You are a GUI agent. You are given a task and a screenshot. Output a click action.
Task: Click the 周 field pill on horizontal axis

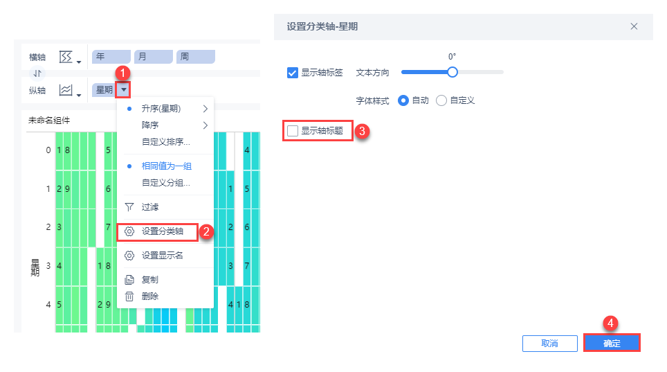[196, 57]
